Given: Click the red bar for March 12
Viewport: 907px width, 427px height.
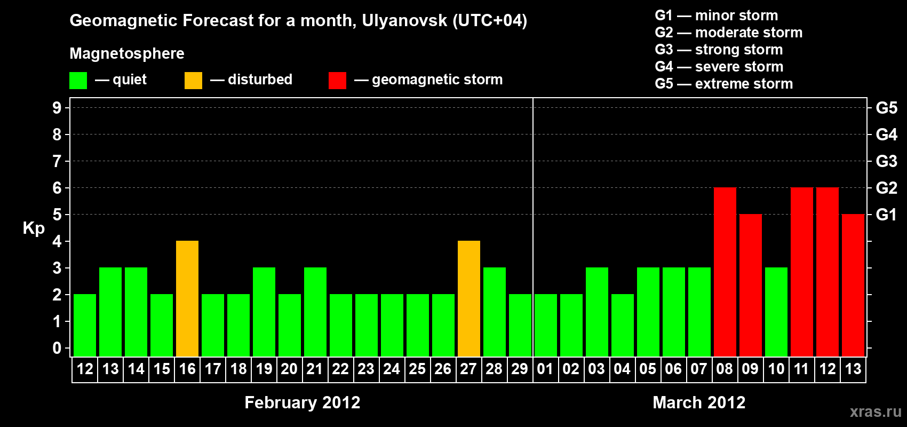Looking at the screenshot, I should [x=828, y=272].
